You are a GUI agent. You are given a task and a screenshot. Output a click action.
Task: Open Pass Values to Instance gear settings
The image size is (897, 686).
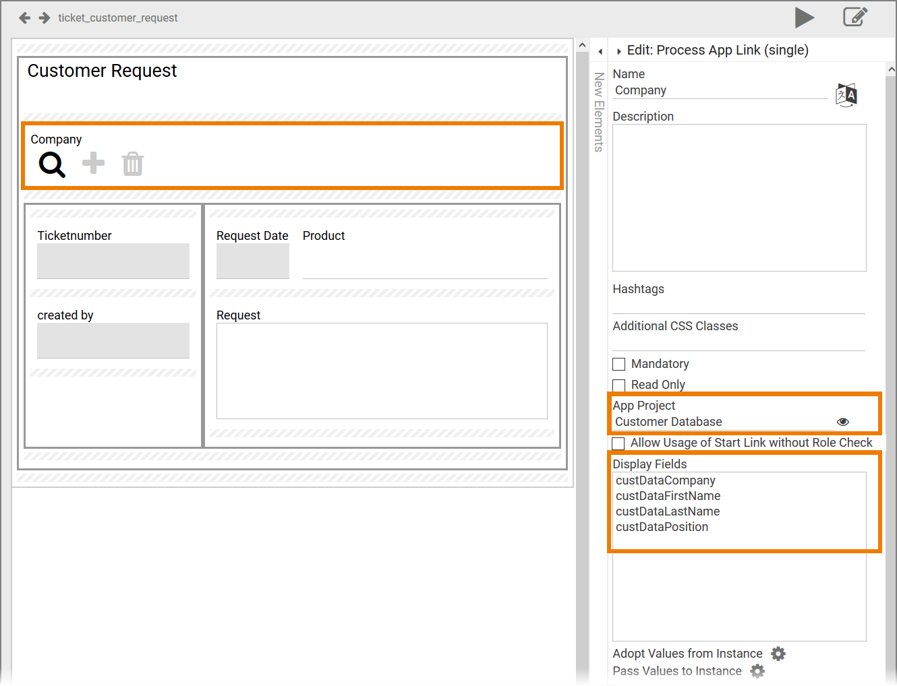757,671
